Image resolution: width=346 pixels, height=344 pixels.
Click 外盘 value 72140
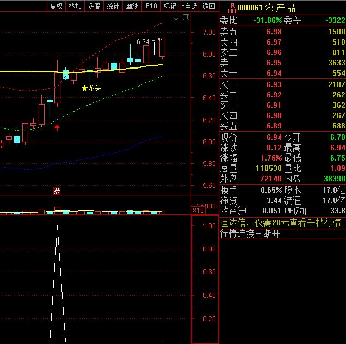click(271, 179)
